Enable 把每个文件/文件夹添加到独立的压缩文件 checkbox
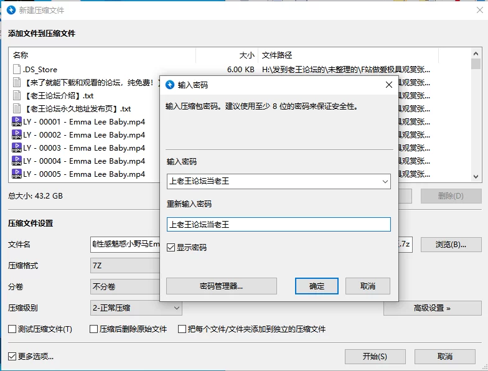The image size is (488, 371). click(x=182, y=329)
